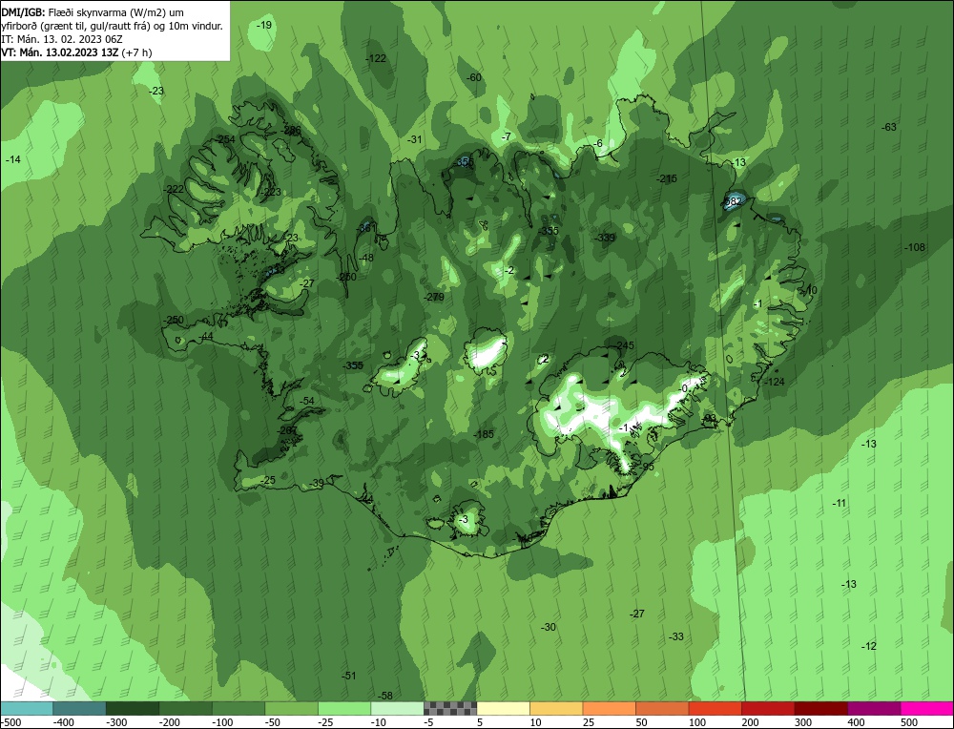
Task: Select the '-14' map value
Action: pos(12,159)
